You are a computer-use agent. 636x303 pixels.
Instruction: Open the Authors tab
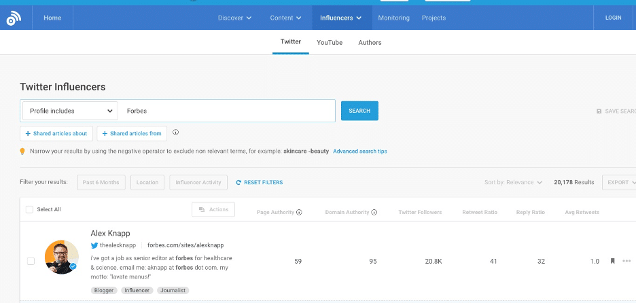tap(370, 42)
